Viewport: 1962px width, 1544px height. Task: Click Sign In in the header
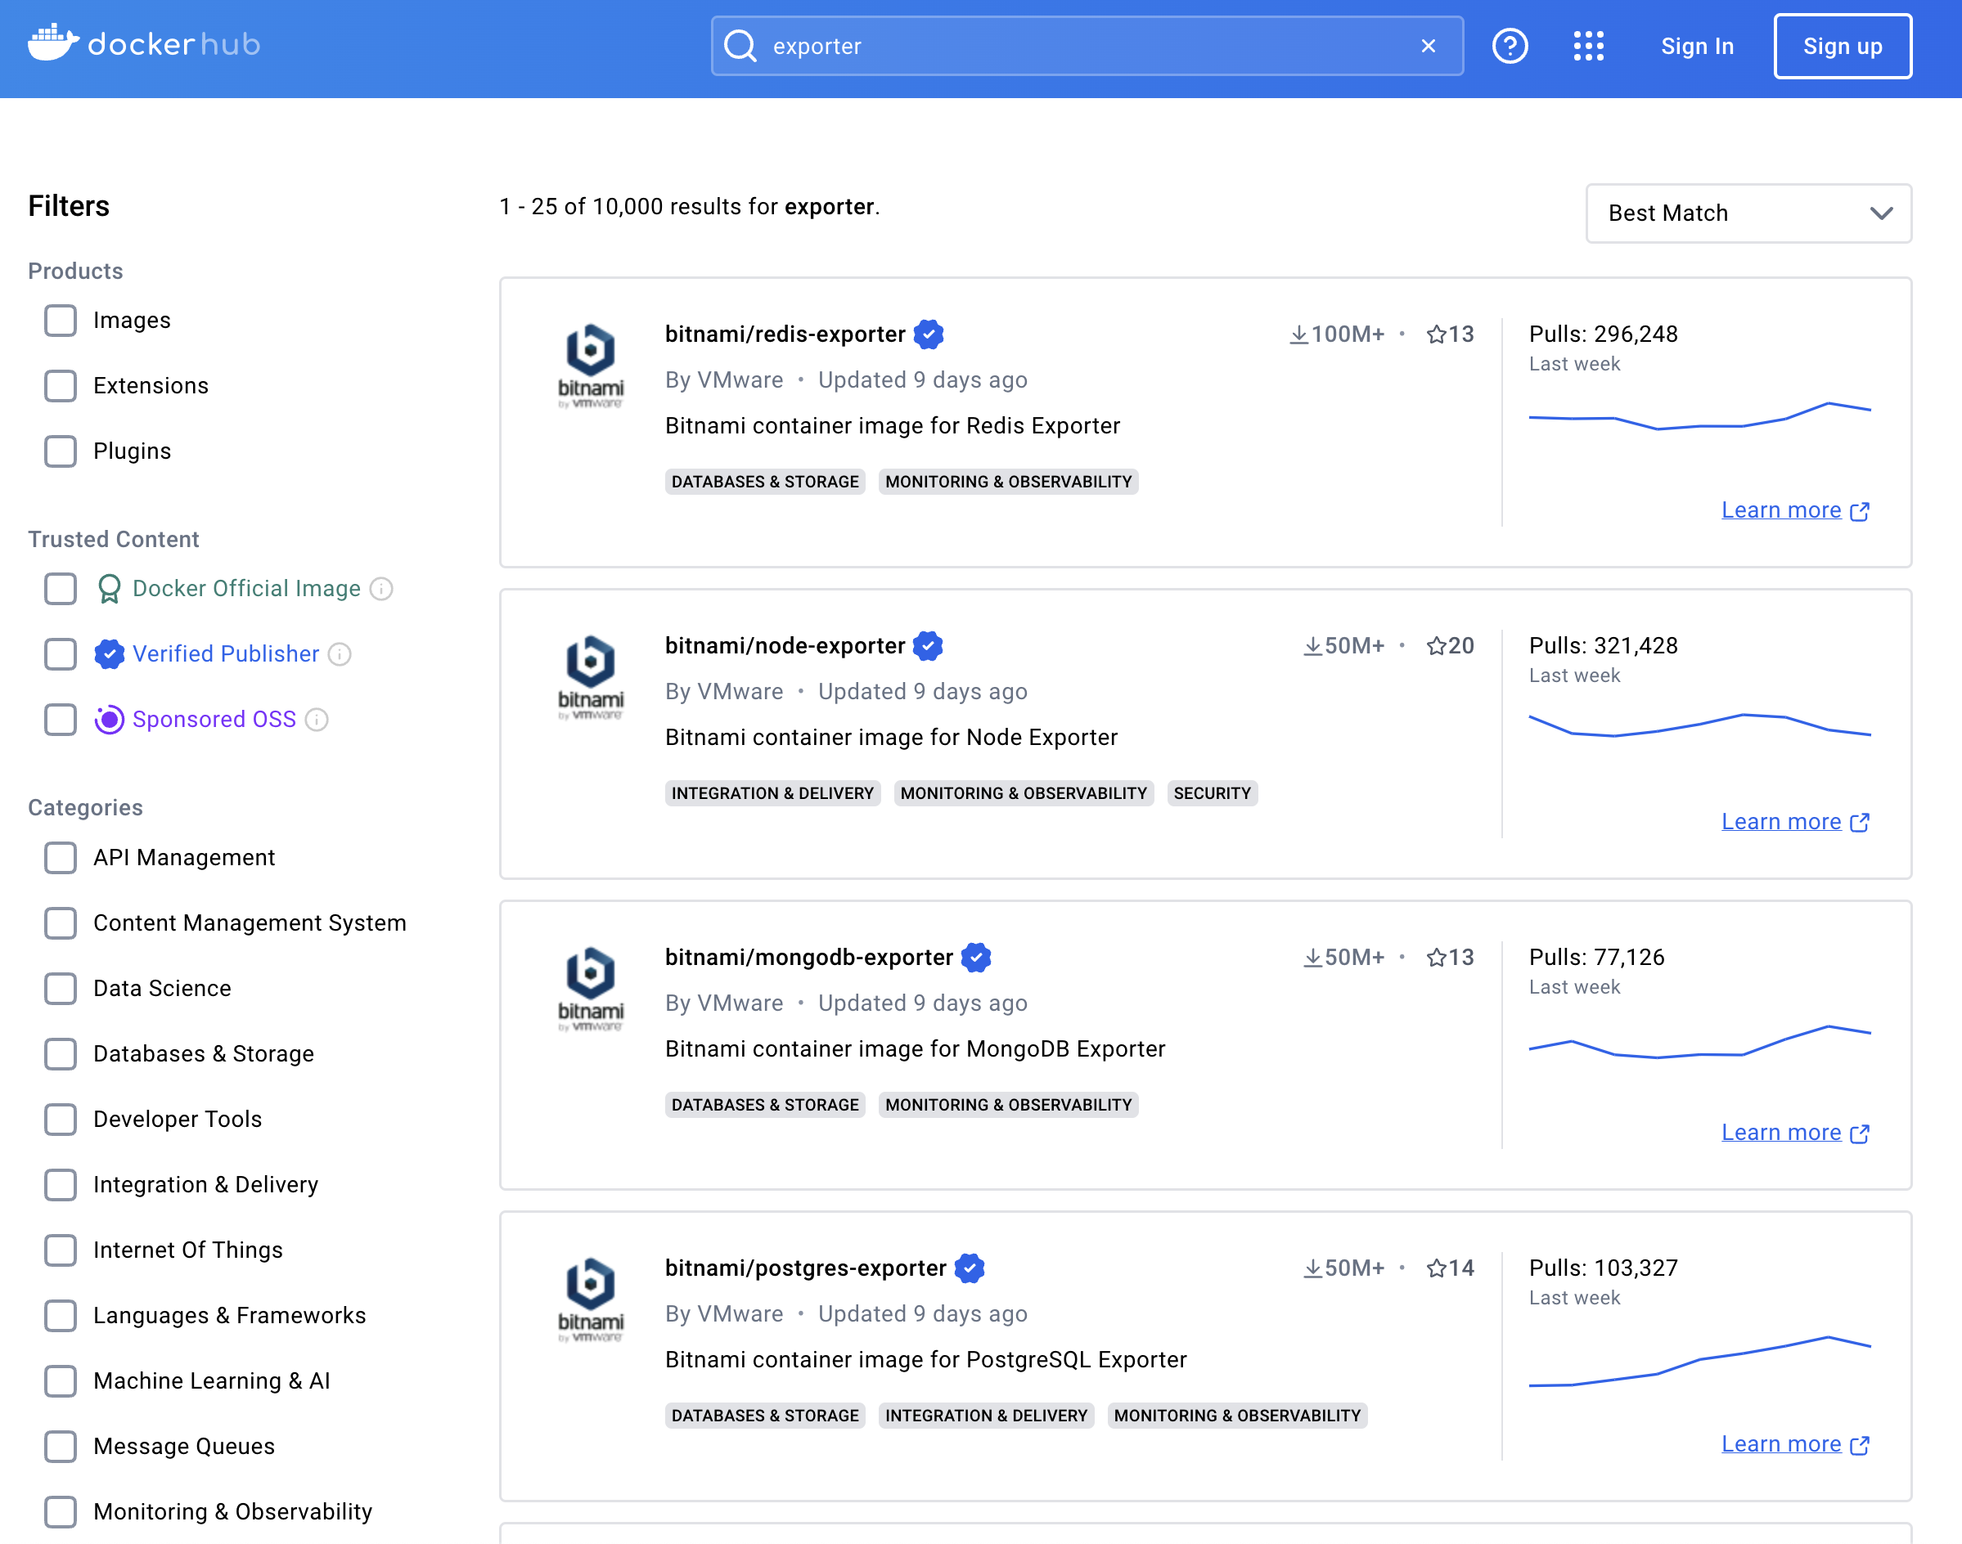1696,46
